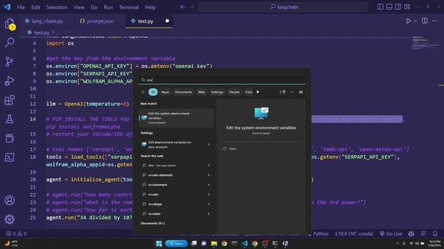This screenshot has height=249, width=444.
Task: Click the langchain command center search box
Action: tap(284, 7)
